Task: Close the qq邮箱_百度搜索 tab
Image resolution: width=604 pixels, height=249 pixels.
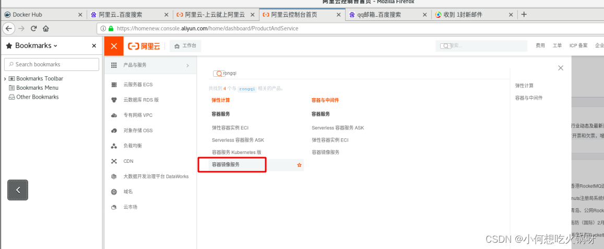Action: [x=424, y=15]
